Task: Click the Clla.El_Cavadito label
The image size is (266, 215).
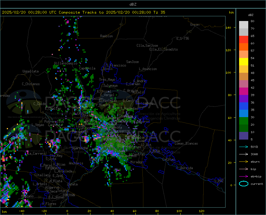Action: 163,49
